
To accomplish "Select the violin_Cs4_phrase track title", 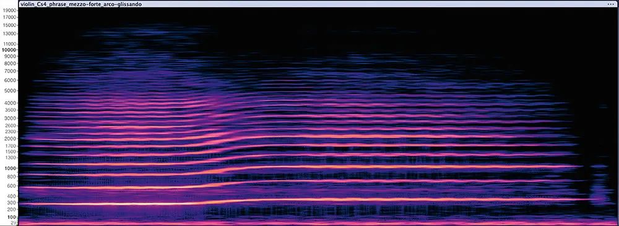I will pyautogui.click(x=80, y=4).
